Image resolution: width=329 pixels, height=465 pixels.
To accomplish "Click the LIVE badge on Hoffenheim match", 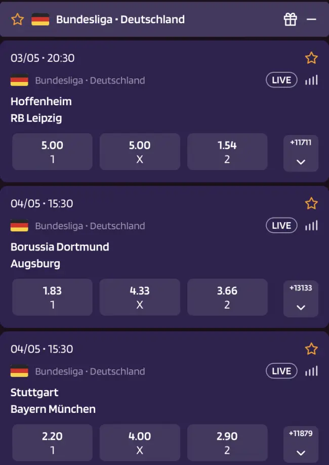I will click(281, 80).
